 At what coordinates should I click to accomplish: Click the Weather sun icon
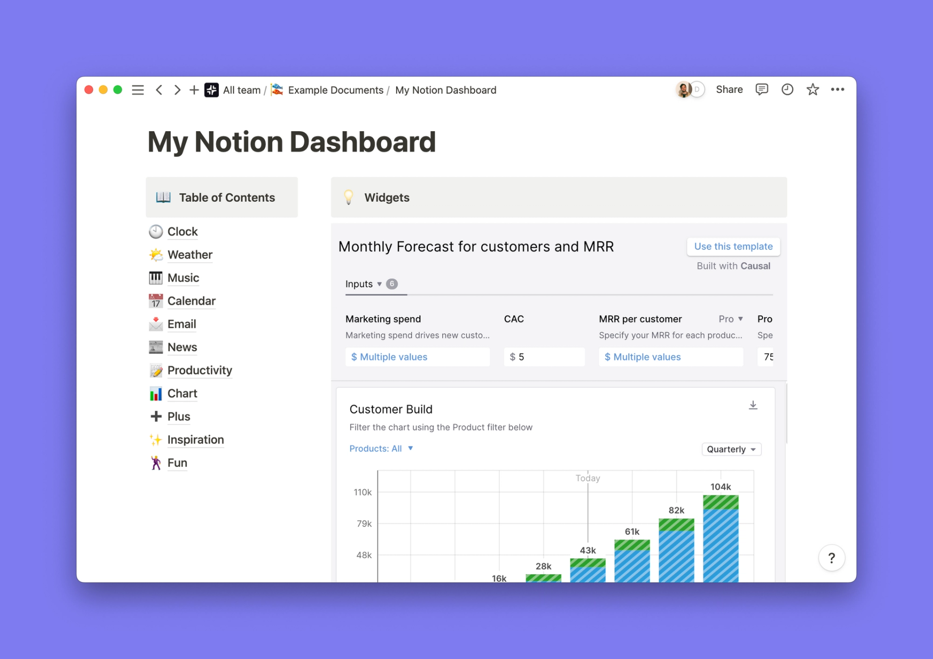156,255
